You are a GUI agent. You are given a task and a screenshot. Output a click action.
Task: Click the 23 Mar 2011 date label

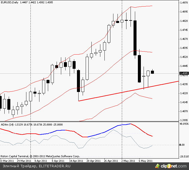click(7, 161)
